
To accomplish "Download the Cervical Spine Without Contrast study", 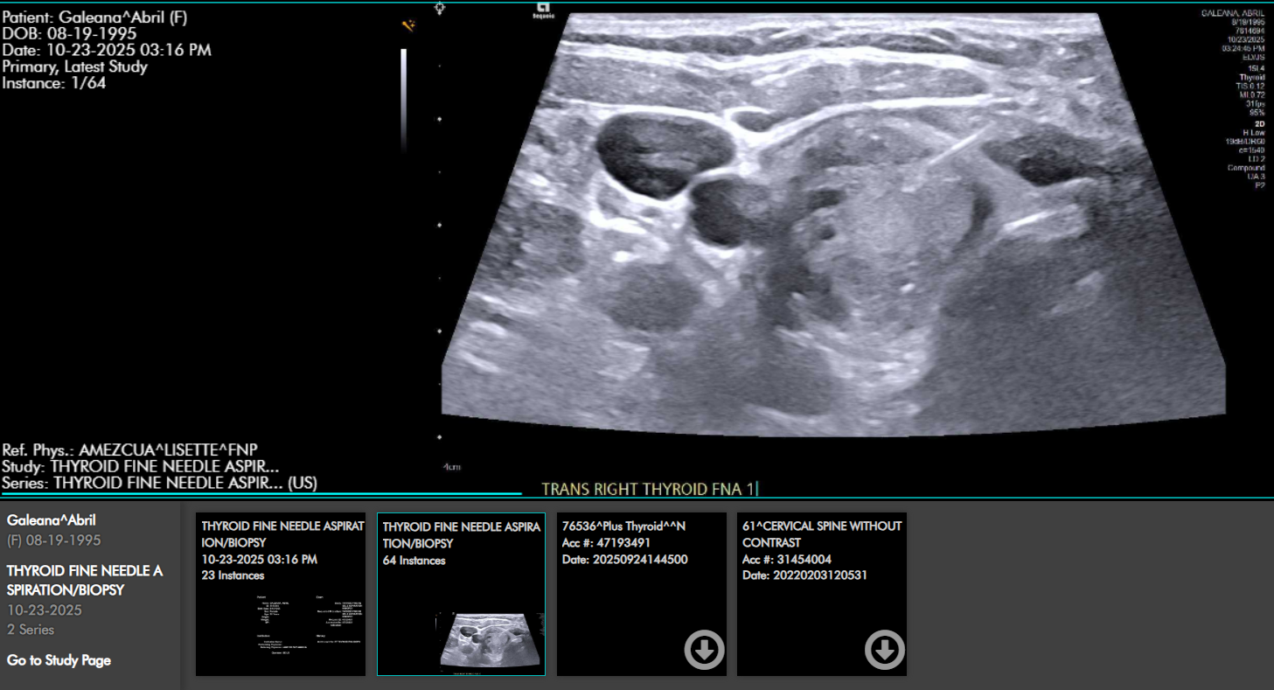I will click(x=884, y=651).
